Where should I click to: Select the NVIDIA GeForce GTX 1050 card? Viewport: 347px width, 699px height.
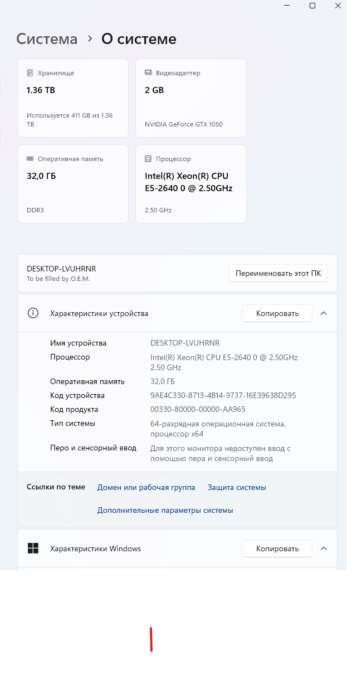[x=191, y=98]
